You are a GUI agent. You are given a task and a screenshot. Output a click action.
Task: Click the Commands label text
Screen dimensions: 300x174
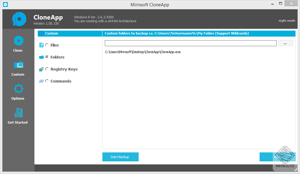[61, 81]
